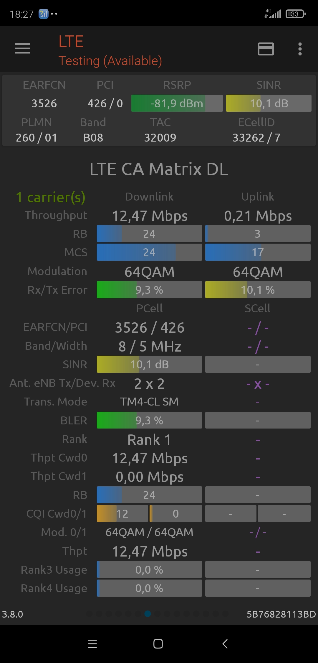
Task: Tap the top SINR 10,1 dB bar
Action: click(x=269, y=104)
